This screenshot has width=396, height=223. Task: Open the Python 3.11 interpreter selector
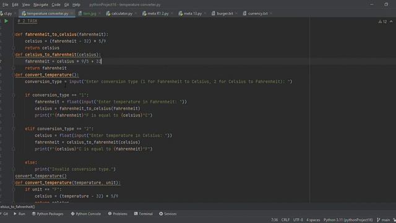point(348,220)
